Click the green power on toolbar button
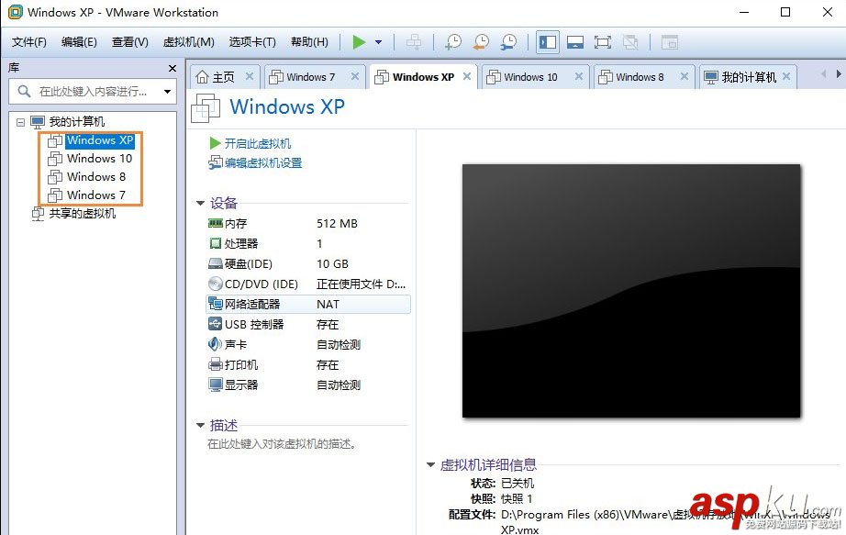Image resolution: width=846 pixels, height=535 pixels. 359,42
